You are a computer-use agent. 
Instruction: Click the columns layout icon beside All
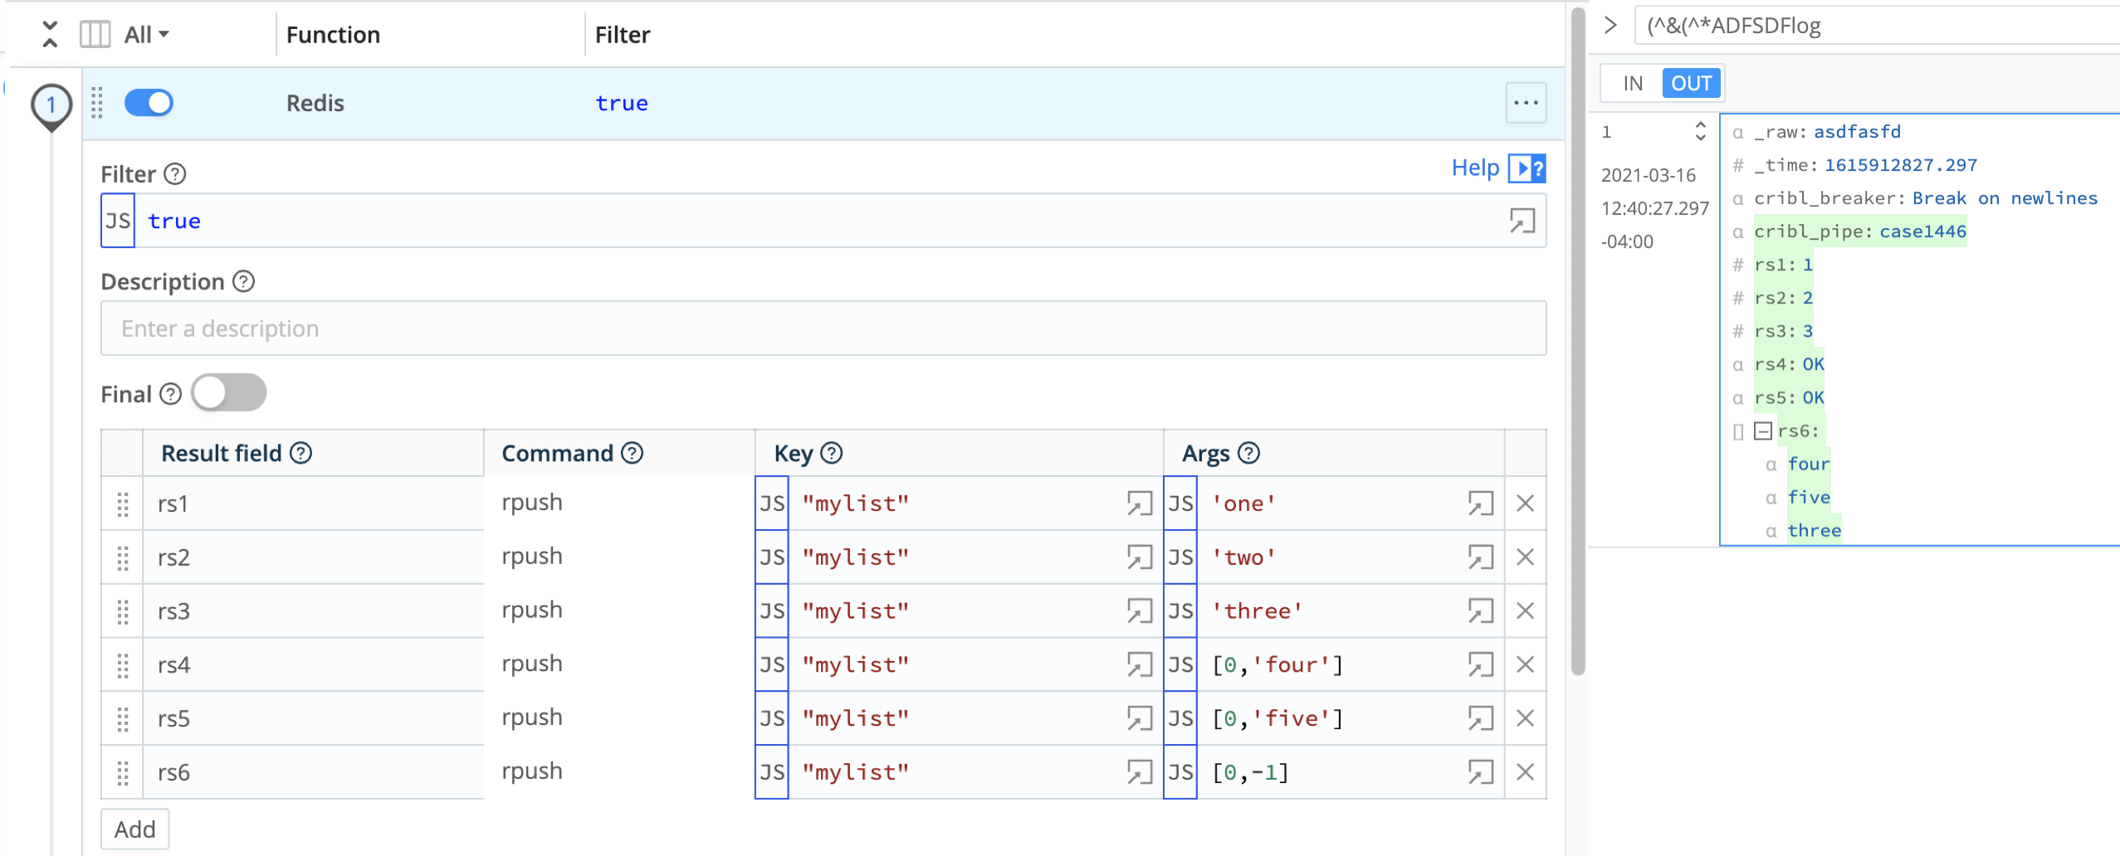(x=94, y=33)
